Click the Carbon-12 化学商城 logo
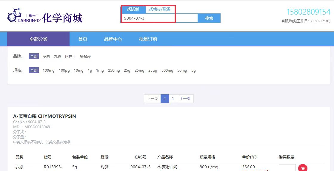Screen dimensions: 334x171 pos(45,17)
